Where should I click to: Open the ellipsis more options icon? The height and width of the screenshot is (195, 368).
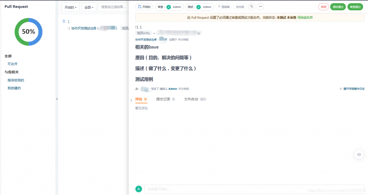260,7
